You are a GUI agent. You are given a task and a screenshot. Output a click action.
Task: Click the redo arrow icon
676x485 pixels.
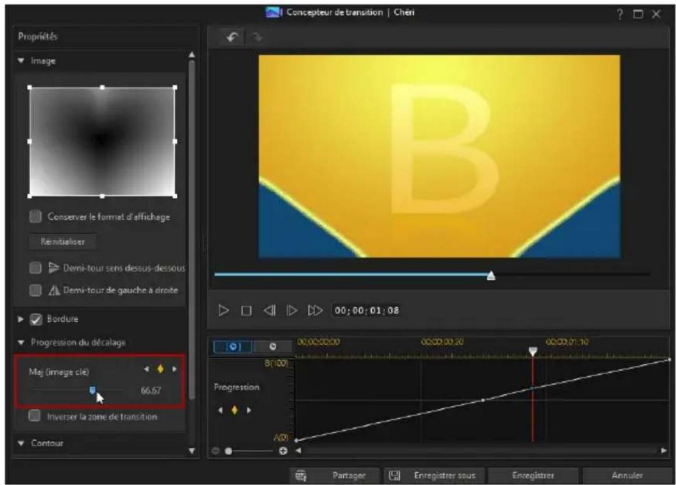(257, 37)
